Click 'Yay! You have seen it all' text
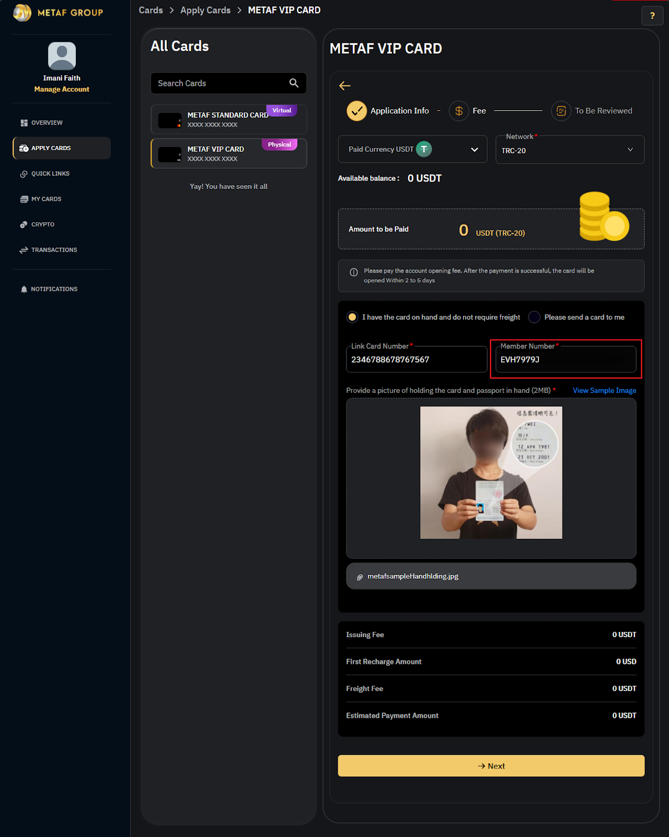Image resolution: width=669 pixels, height=837 pixels. coord(228,187)
